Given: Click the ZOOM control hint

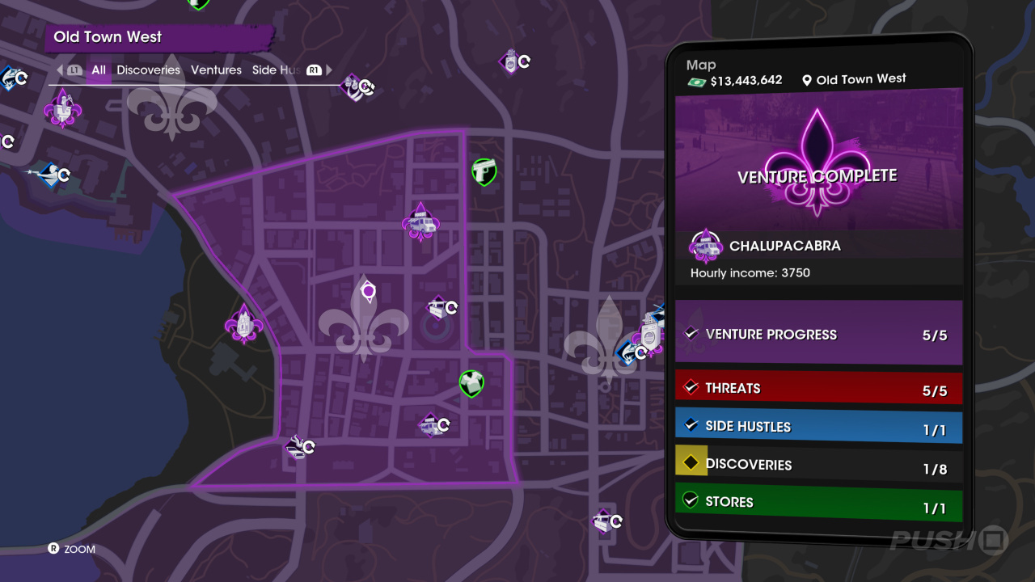Looking at the screenshot, I should pyautogui.click(x=72, y=549).
